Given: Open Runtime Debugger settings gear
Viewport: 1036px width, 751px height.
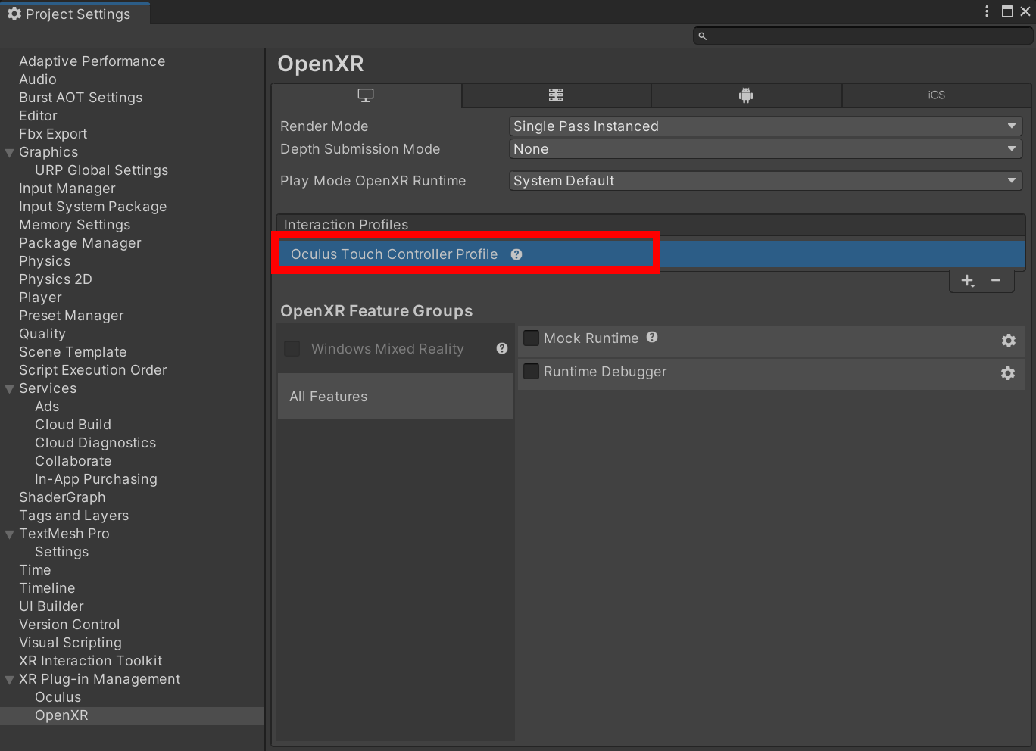Looking at the screenshot, I should tap(1008, 373).
